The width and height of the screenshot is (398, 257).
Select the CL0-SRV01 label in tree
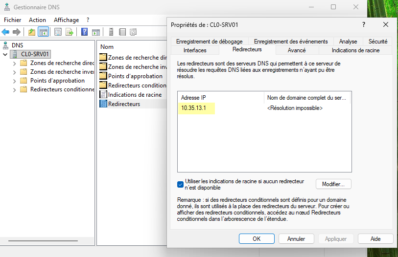(35, 54)
